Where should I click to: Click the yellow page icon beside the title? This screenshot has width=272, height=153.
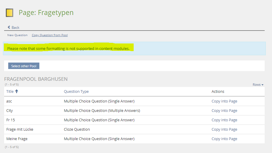tap(9, 13)
